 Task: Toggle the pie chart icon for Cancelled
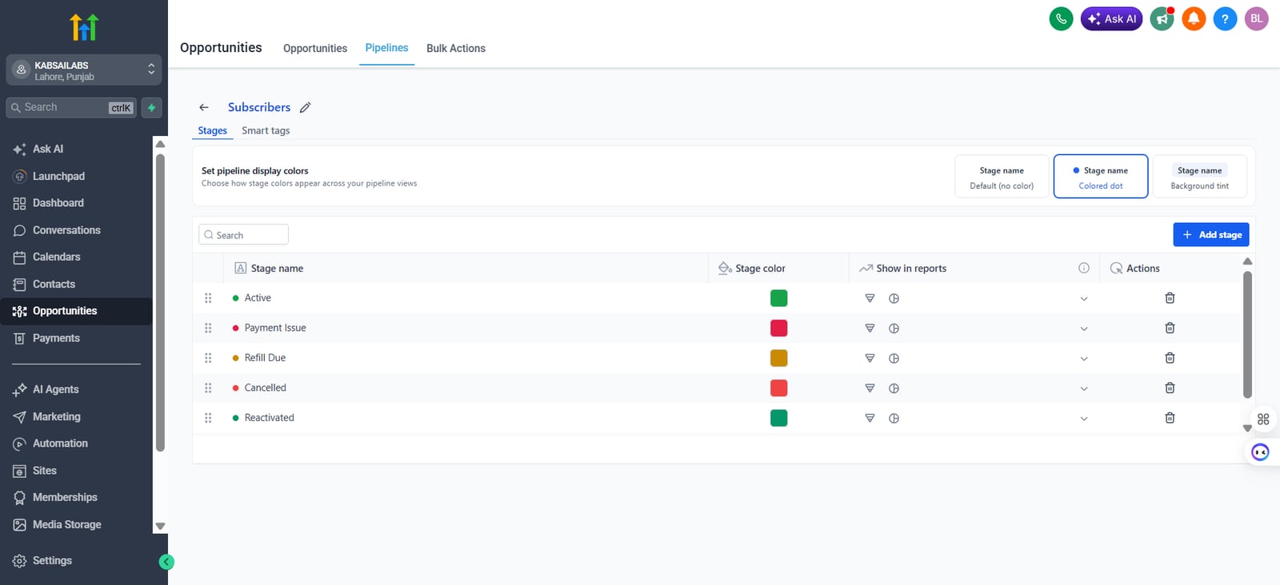(x=894, y=388)
